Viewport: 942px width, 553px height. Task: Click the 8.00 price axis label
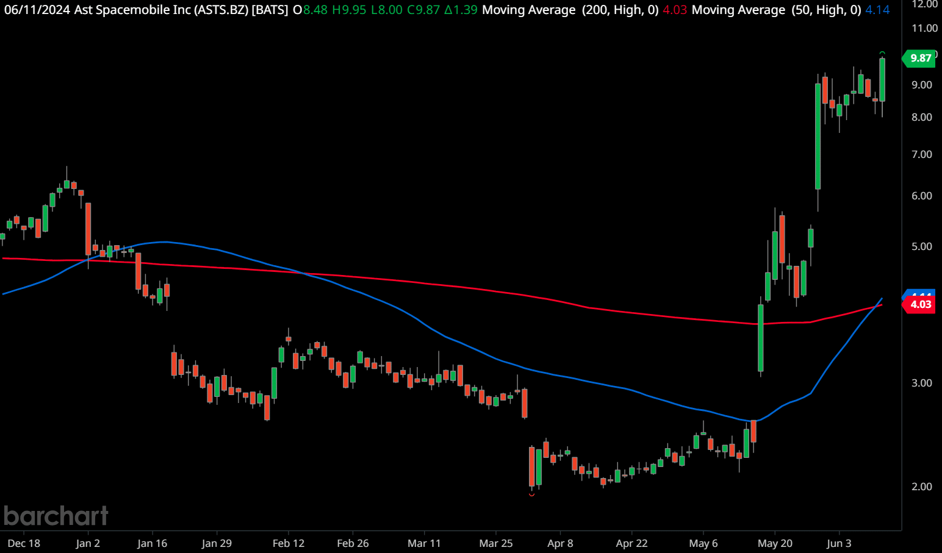click(x=922, y=117)
